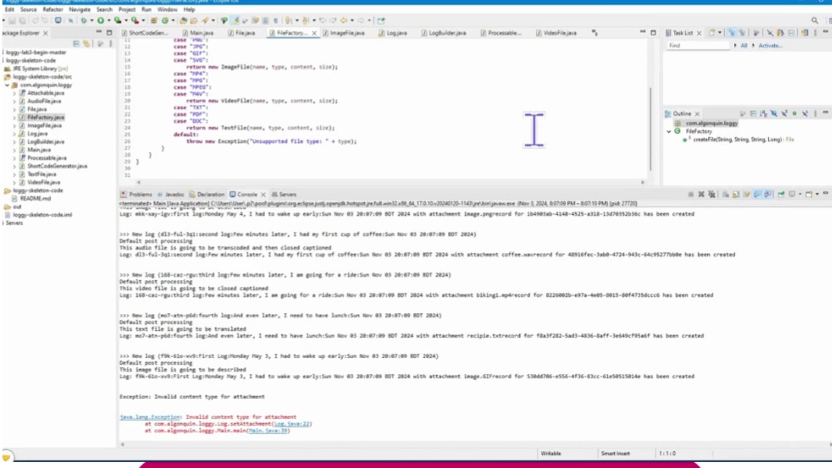
Task: Open the Window menu
Action: tap(167, 10)
